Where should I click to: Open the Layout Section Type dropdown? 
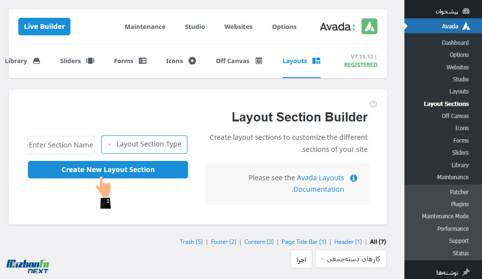tap(144, 145)
